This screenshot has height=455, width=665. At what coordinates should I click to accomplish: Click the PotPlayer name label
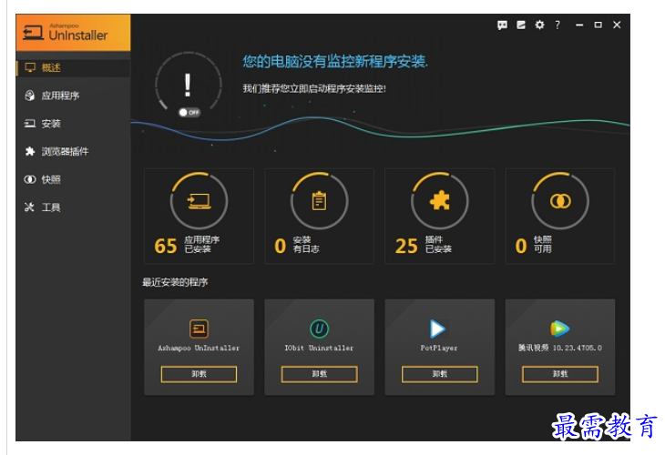439,349
